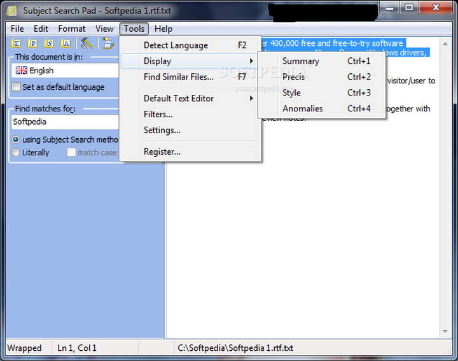Toggle Set as default language checkbox

click(17, 87)
